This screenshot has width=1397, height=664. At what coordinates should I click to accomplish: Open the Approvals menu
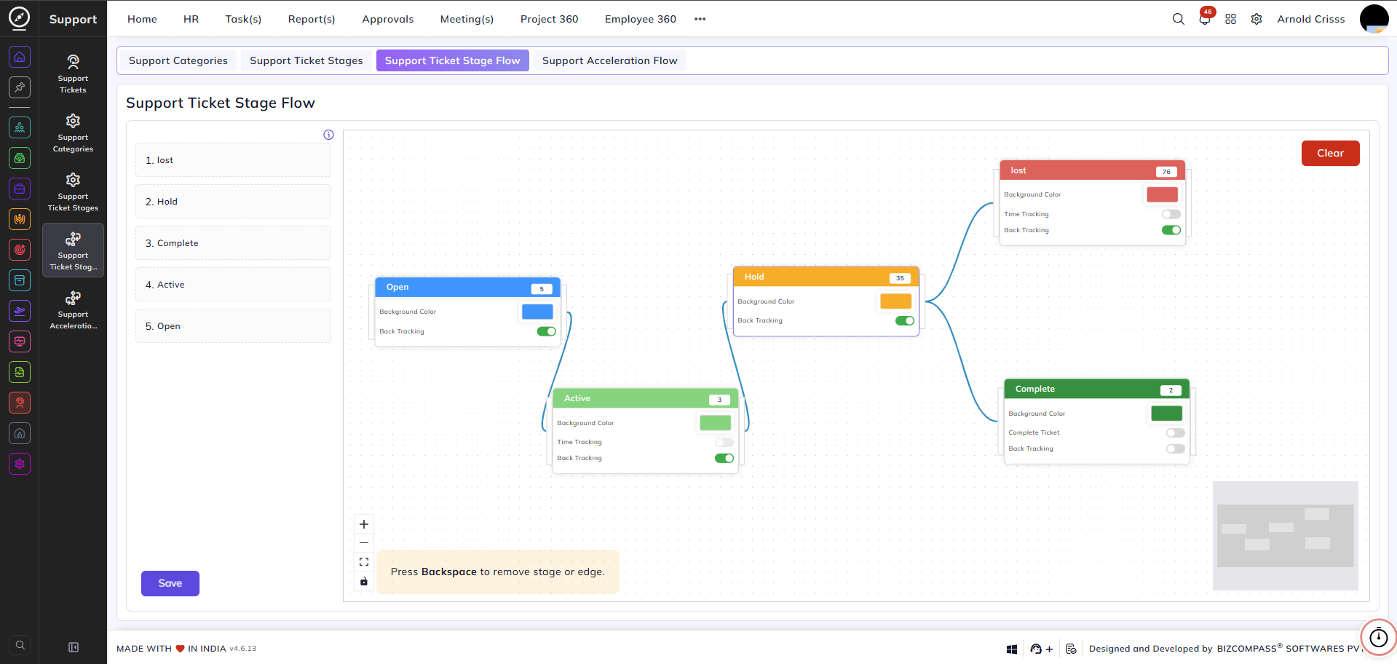[387, 19]
